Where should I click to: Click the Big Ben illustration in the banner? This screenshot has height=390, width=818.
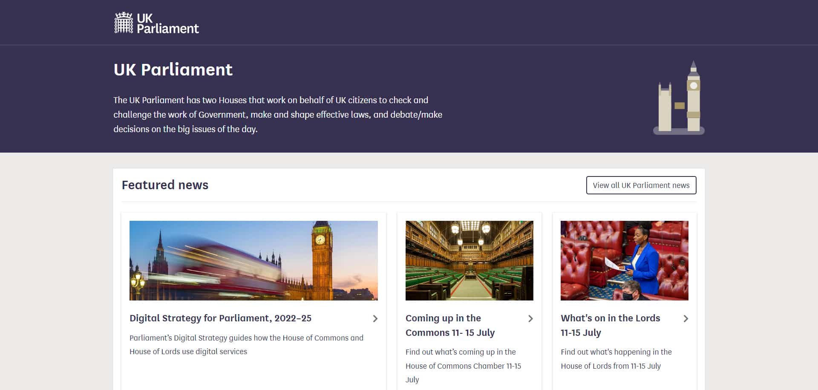[x=679, y=98]
